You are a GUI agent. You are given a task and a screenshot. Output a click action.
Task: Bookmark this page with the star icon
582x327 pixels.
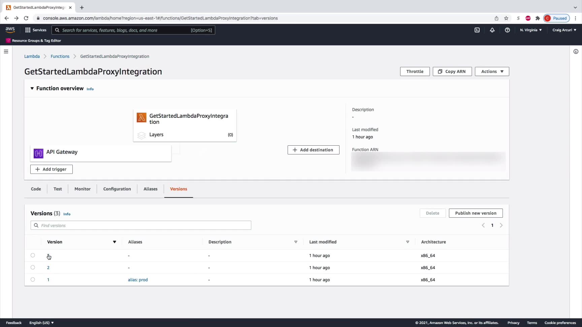coord(506,18)
